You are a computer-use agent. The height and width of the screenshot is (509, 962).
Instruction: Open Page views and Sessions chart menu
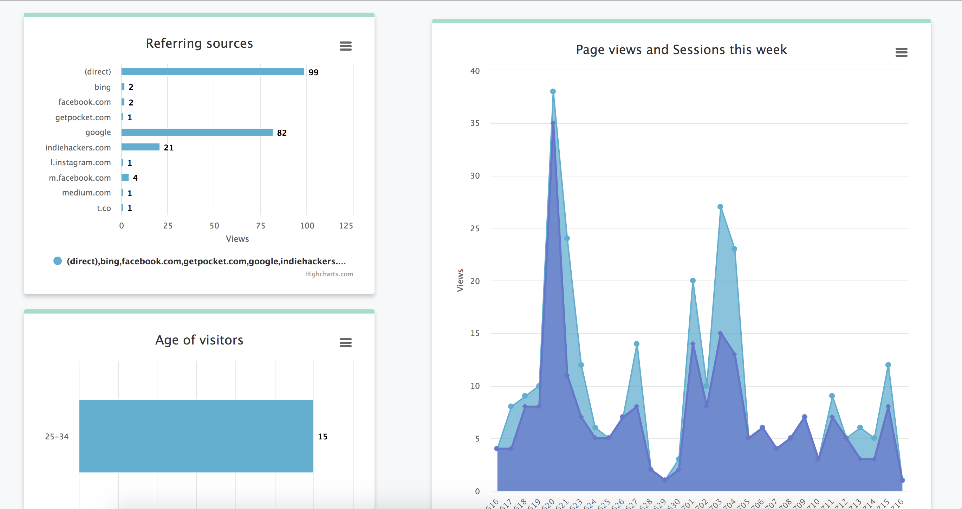coord(901,52)
